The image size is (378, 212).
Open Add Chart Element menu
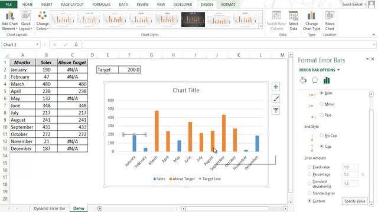9,21
